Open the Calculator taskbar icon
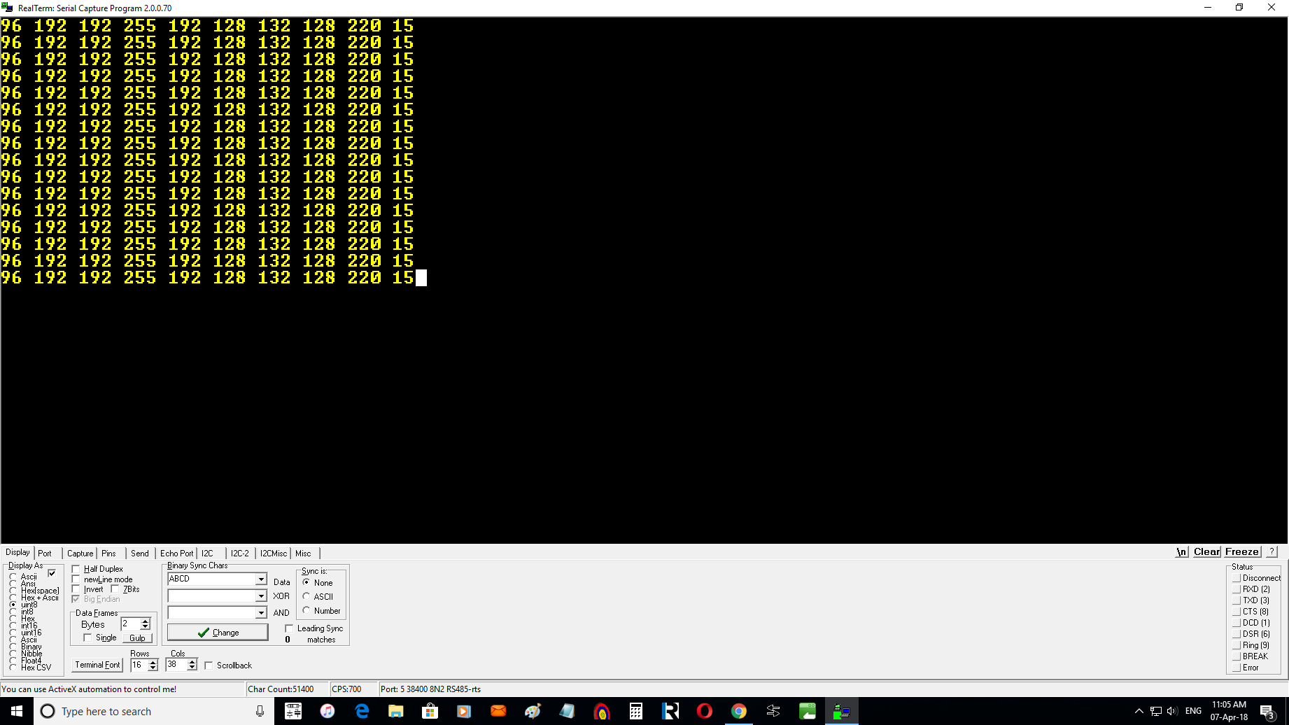 click(635, 711)
